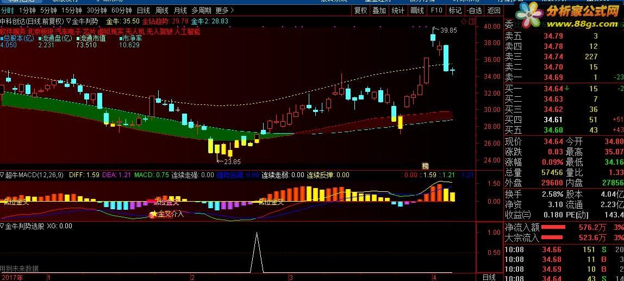This screenshot has width=624, height=281.
Task: Click the 大宗流入 red flow bar
Action: [x=552, y=238]
